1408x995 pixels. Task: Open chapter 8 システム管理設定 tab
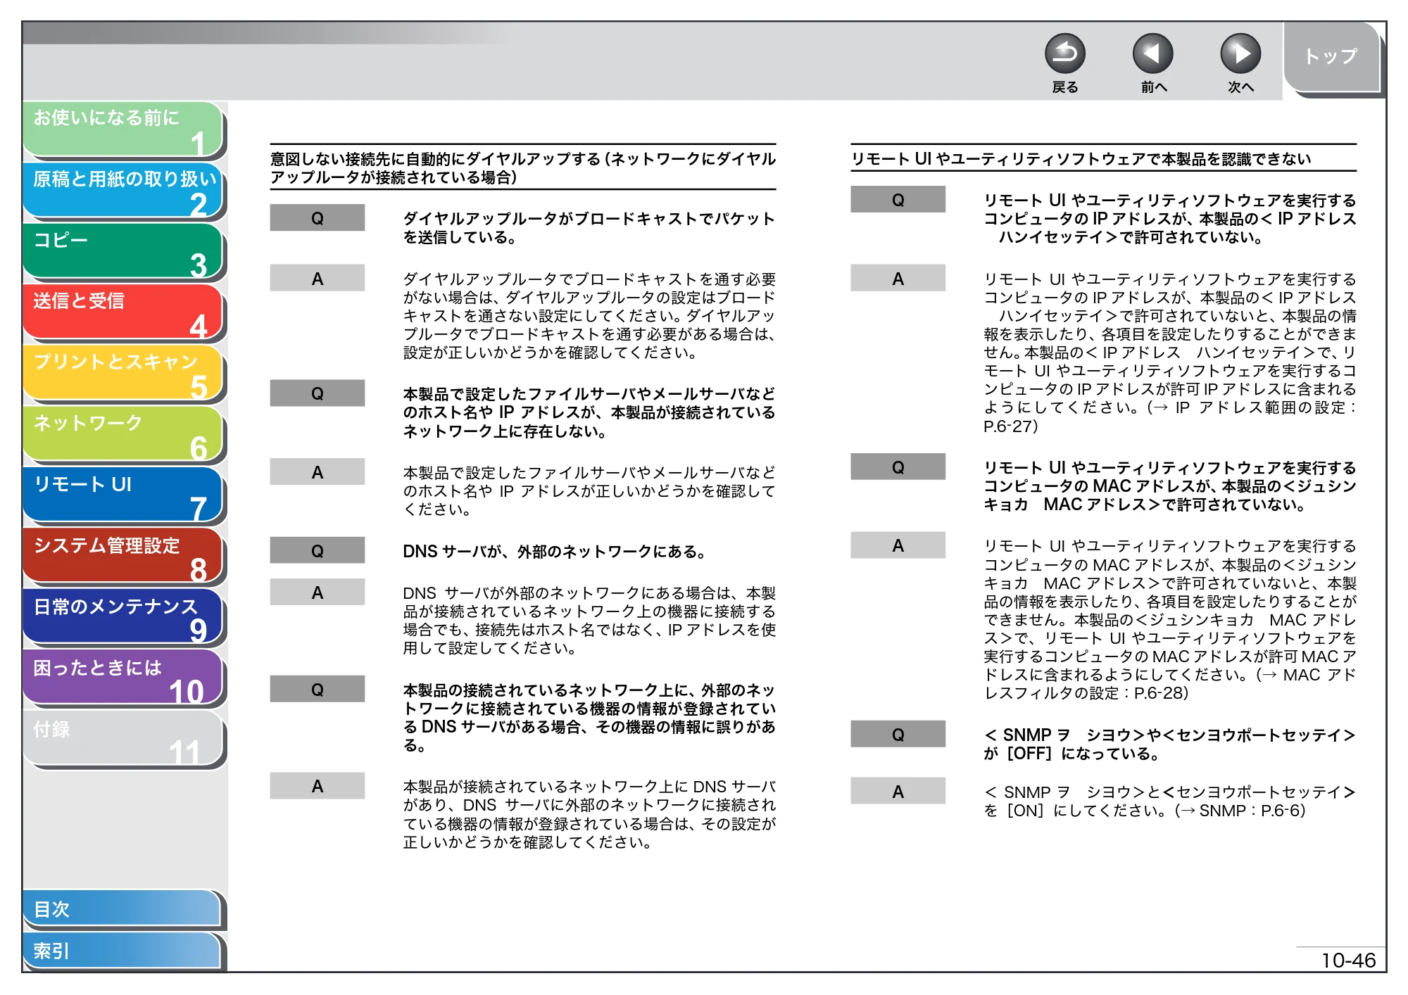click(122, 556)
